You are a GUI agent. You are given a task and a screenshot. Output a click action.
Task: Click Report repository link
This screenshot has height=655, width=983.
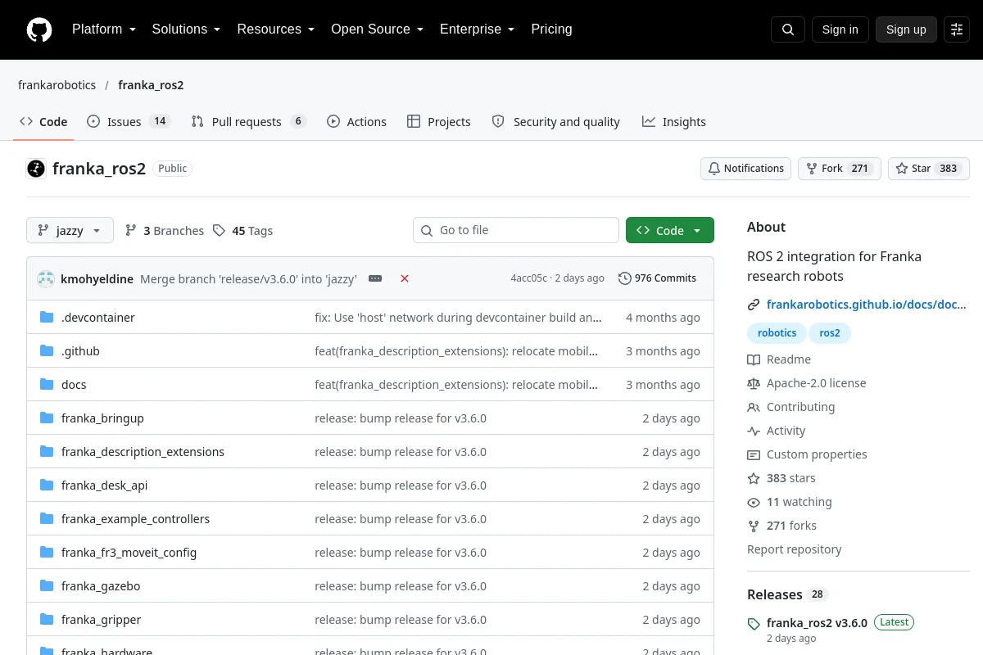(795, 549)
